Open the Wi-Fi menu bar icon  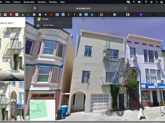[146, 2]
